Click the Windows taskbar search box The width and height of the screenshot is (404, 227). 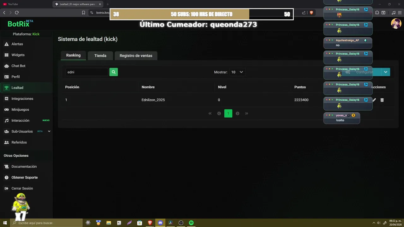click(x=46, y=223)
